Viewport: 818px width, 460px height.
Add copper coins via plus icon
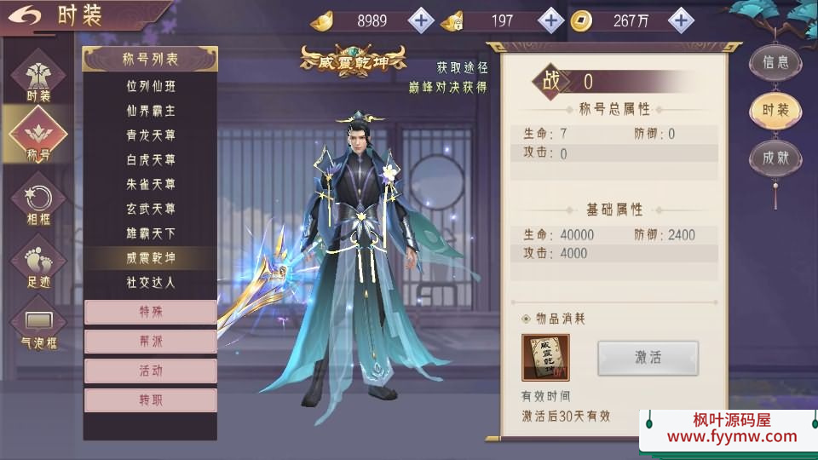681,20
